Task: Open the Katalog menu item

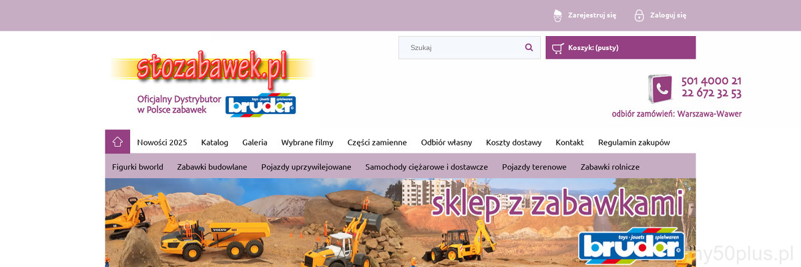Action: point(214,142)
